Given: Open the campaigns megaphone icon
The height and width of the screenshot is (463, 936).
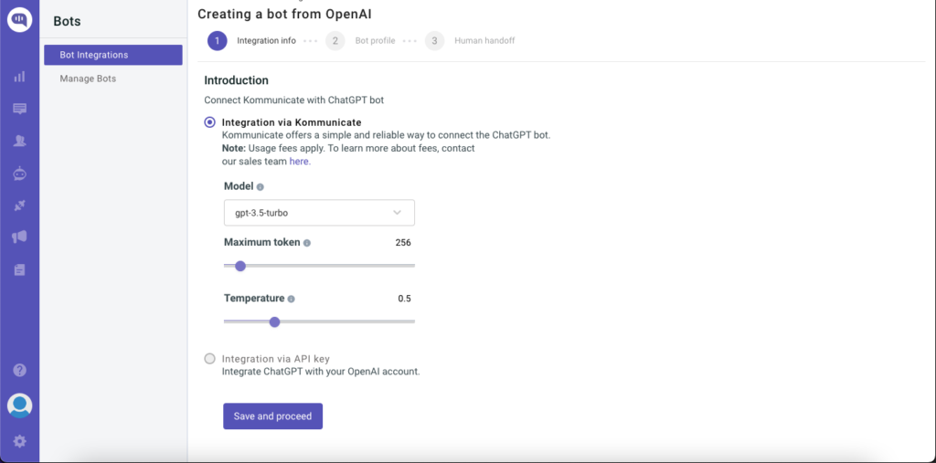Looking at the screenshot, I should [x=20, y=237].
